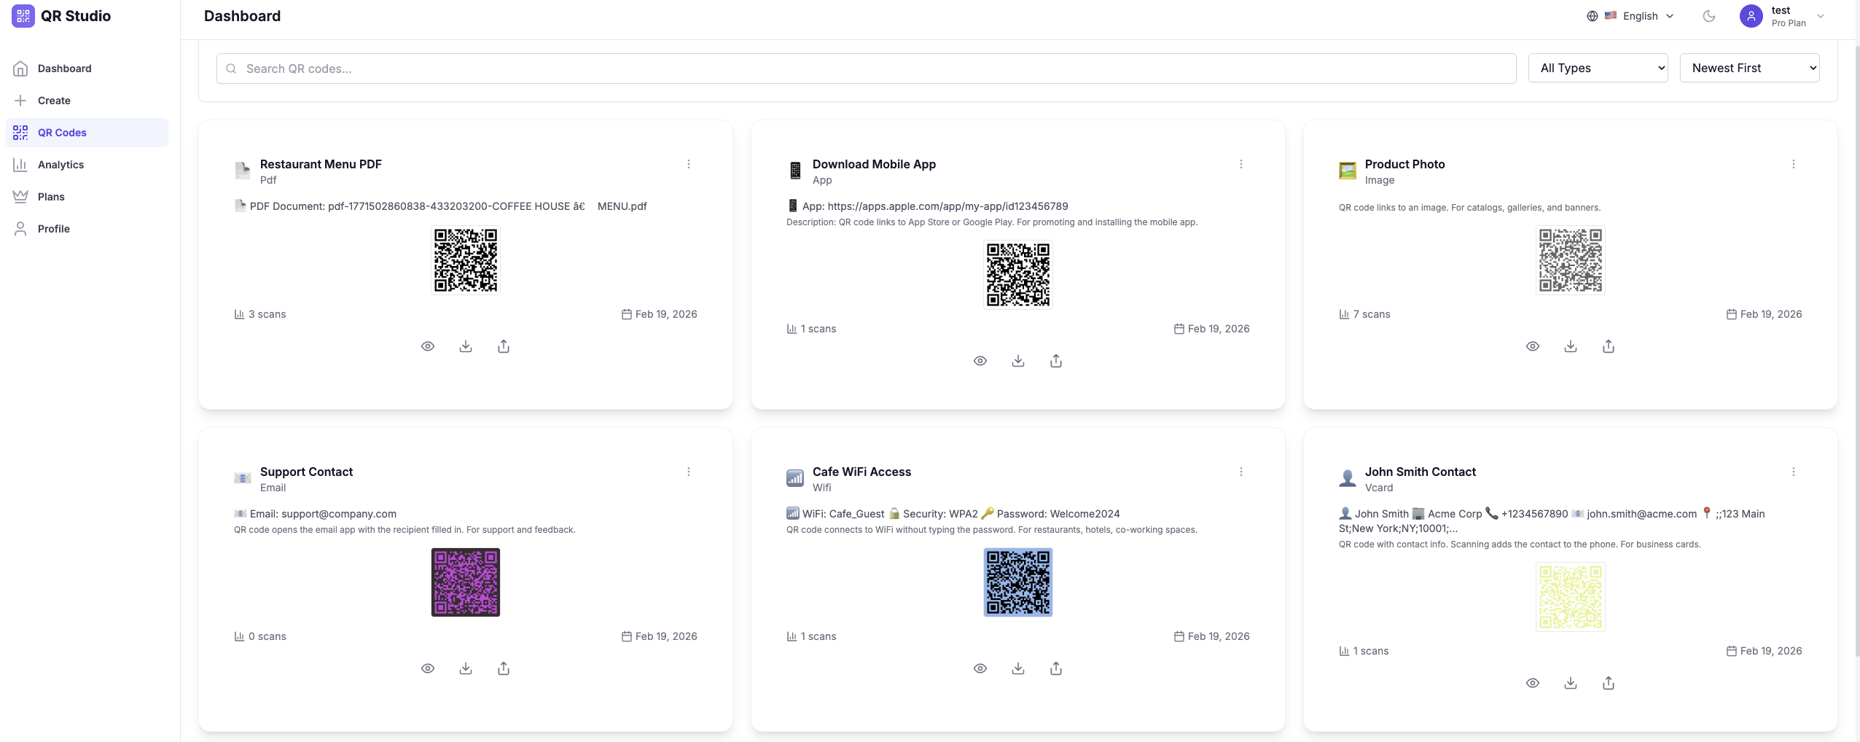View Support Contact with eye icon
This screenshot has width=1860, height=742.
(x=428, y=668)
